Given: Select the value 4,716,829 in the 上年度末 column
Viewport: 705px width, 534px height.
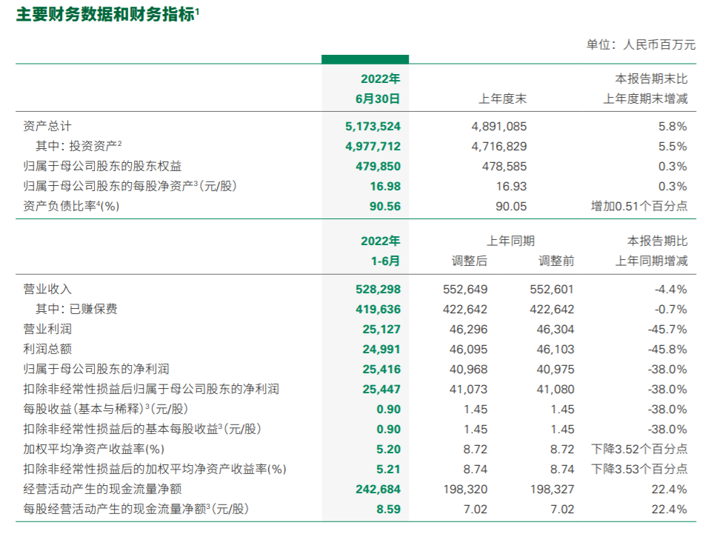Looking at the screenshot, I should [499, 147].
